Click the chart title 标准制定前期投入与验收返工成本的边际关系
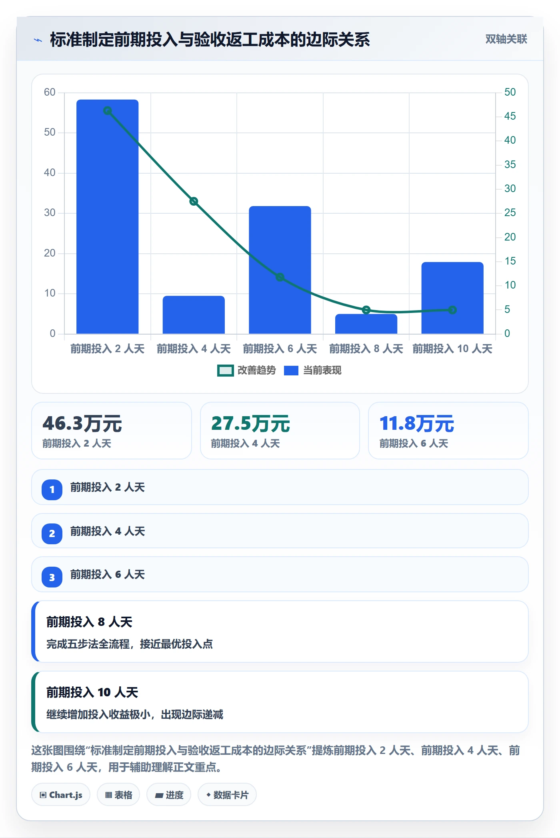The height and width of the screenshot is (838, 560). point(210,40)
